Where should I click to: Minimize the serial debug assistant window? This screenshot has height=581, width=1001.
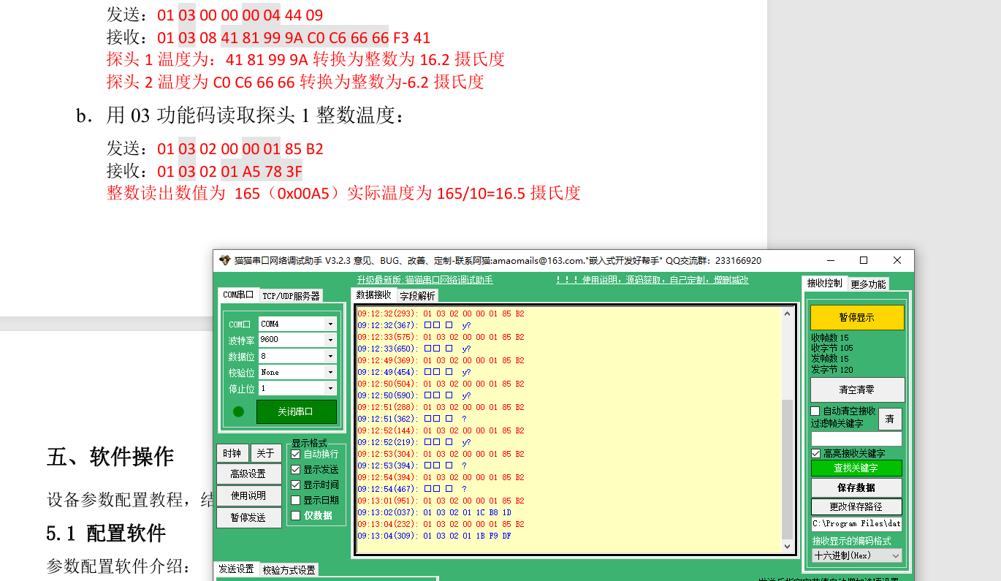click(x=830, y=261)
